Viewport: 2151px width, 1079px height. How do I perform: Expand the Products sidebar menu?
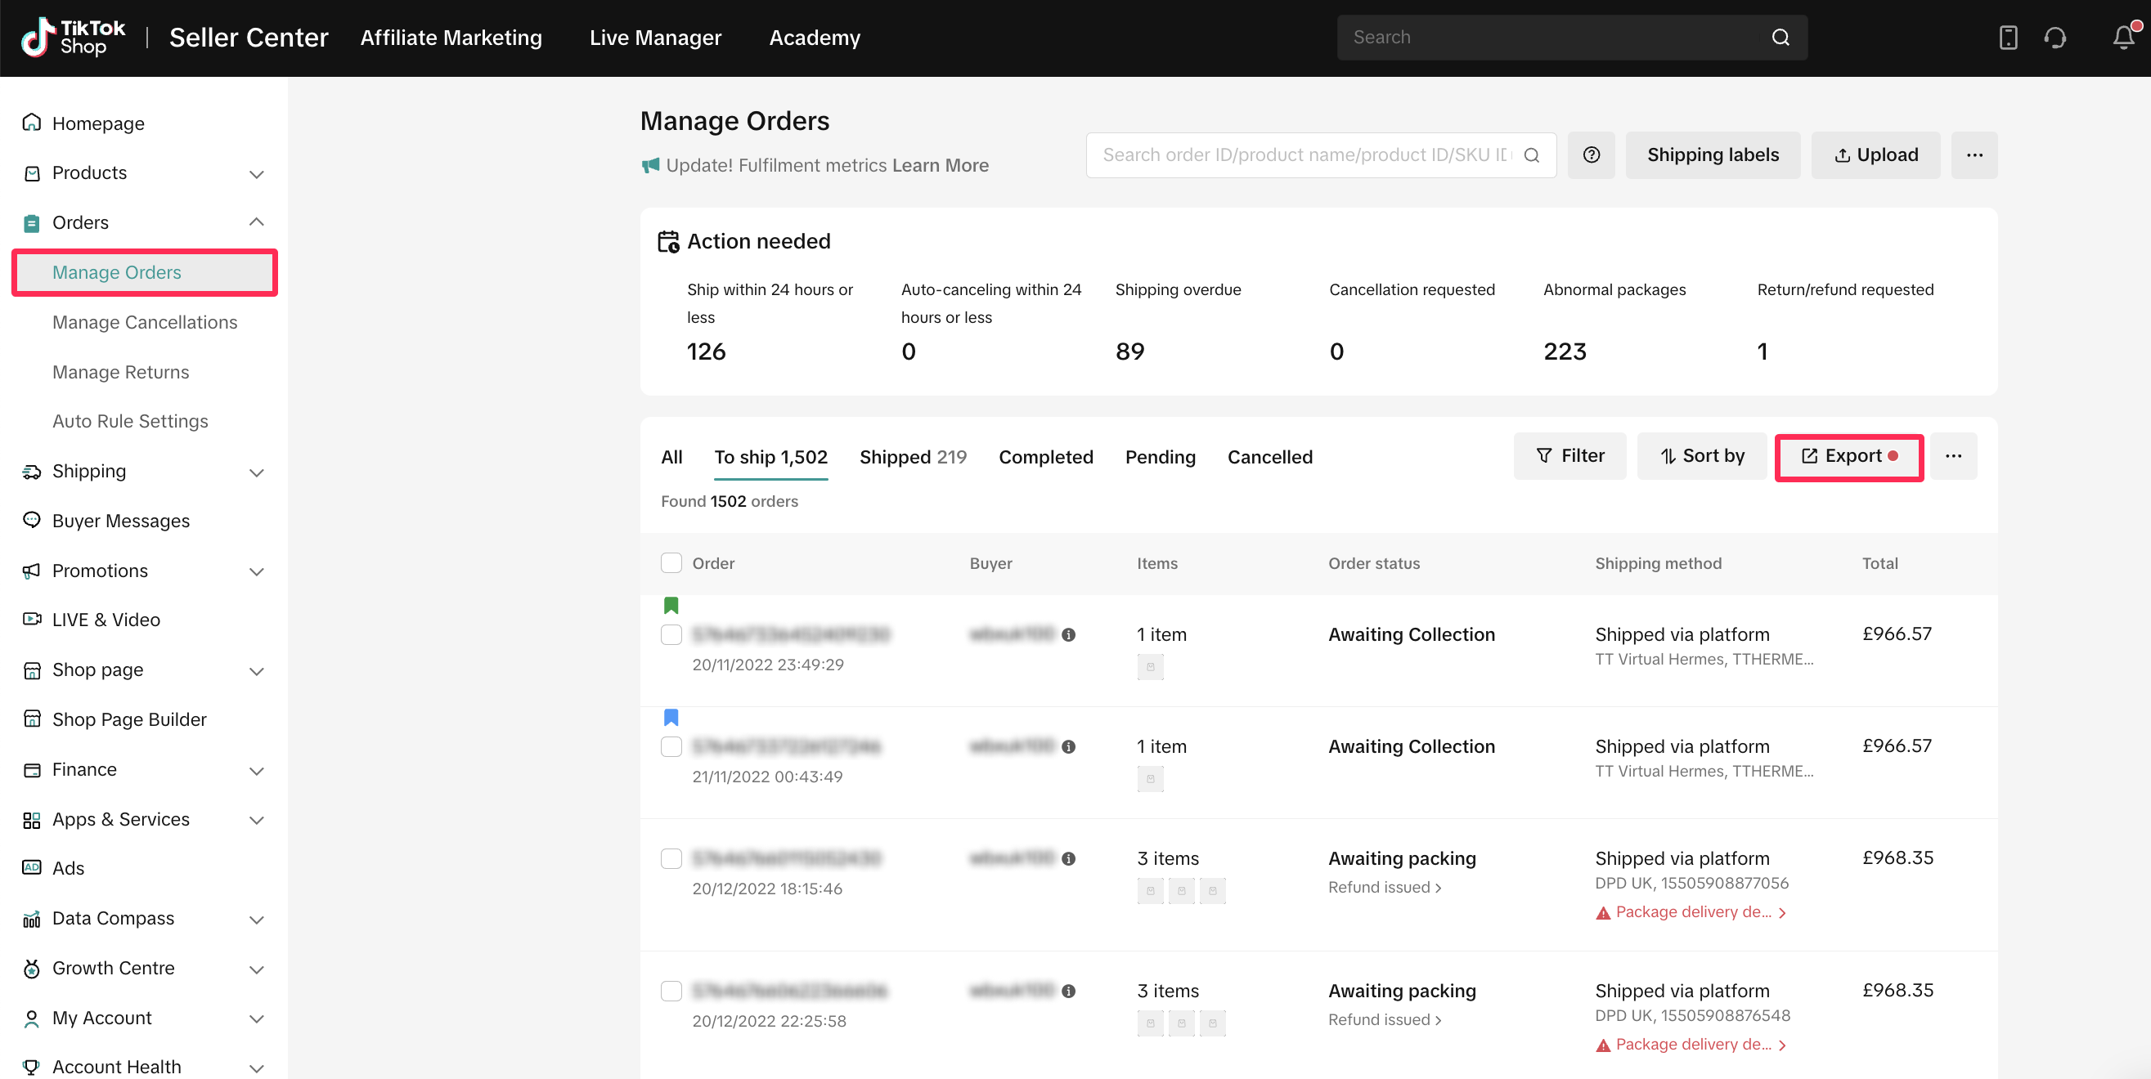click(x=256, y=173)
